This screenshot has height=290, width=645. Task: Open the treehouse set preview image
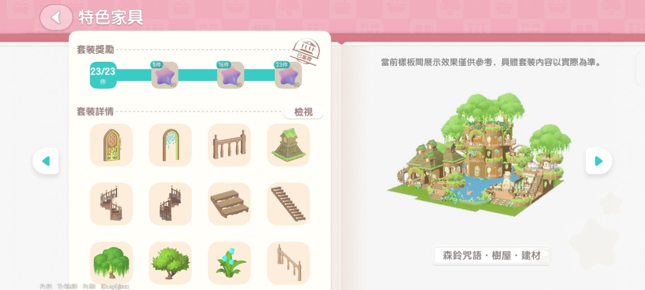pos(479,154)
